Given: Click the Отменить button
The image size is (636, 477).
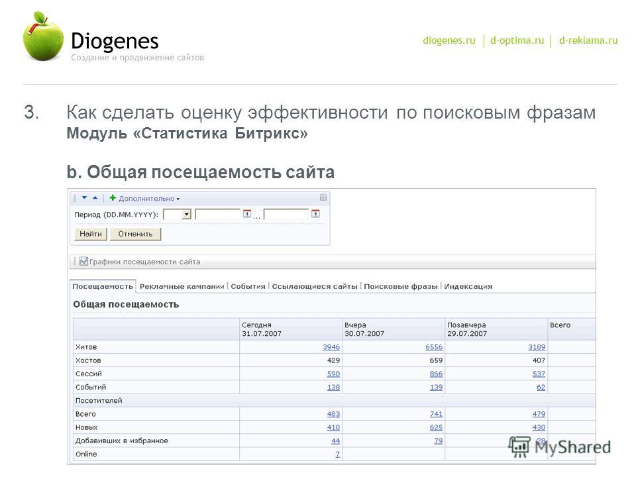Looking at the screenshot, I should tap(135, 234).
